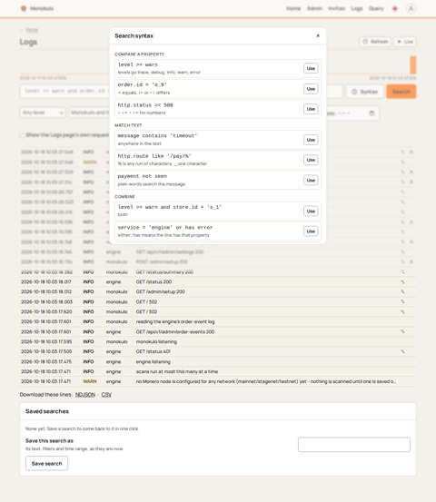Select the 'monokulo listening' log row
Image resolution: width=436 pixels, height=502 pixels.
click(x=217, y=342)
